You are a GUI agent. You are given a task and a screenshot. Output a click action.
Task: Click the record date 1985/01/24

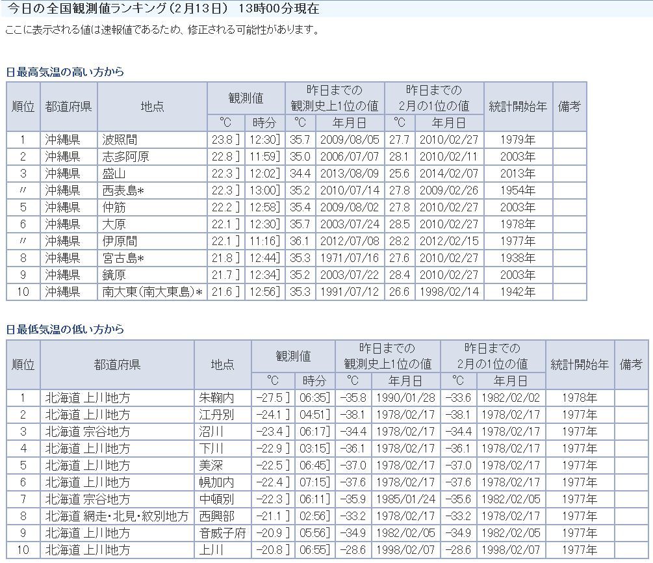[405, 499]
